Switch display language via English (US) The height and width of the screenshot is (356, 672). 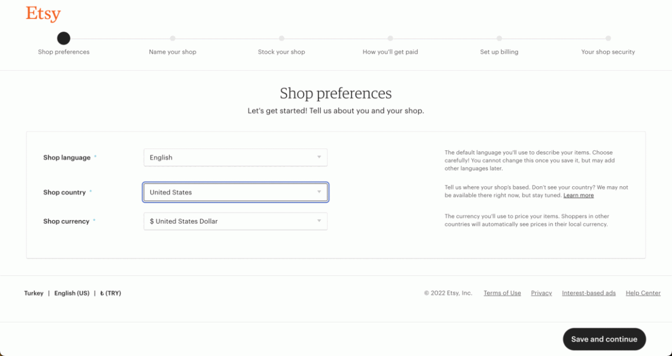[71, 293]
